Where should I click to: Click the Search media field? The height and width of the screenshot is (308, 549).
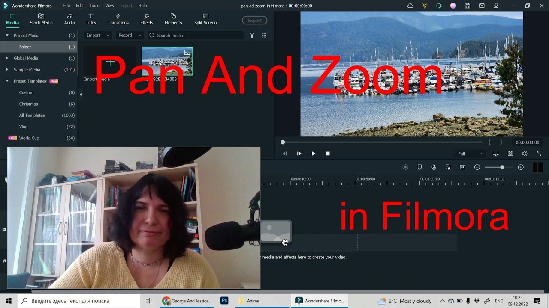pyautogui.click(x=196, y=35)
